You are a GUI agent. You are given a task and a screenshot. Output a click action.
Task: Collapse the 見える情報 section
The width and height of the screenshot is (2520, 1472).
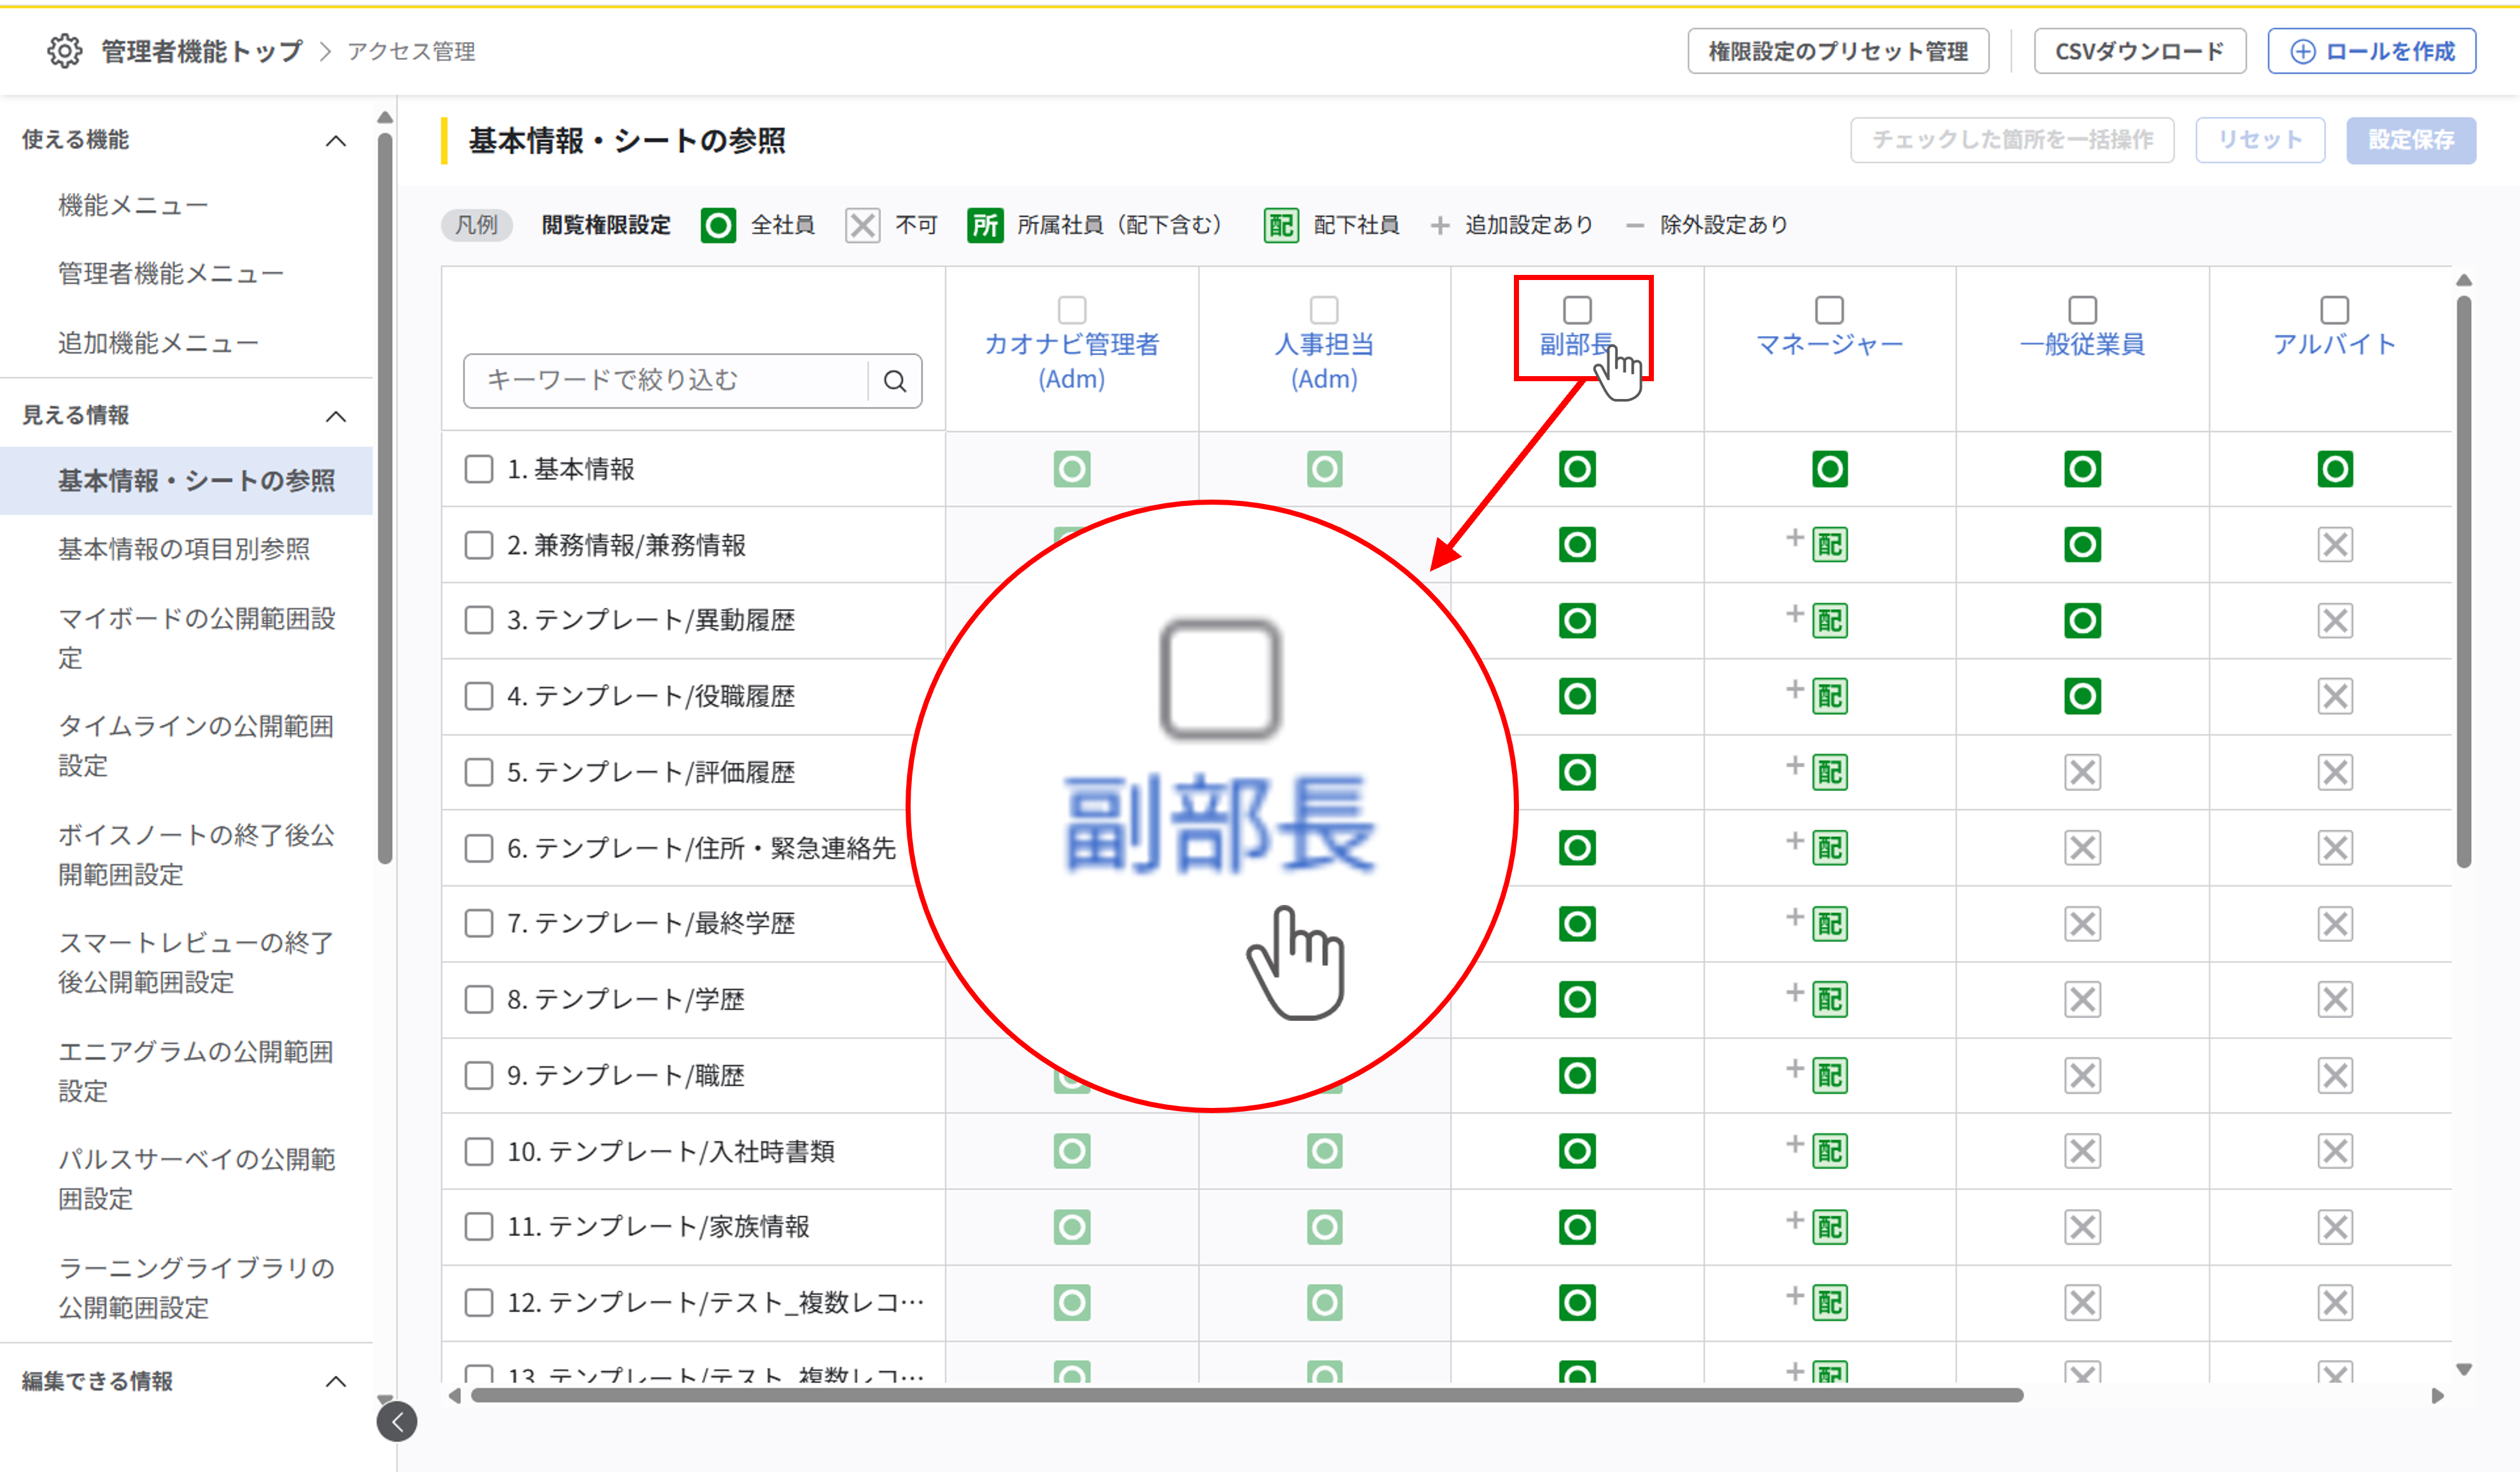[x=336, y=416]
